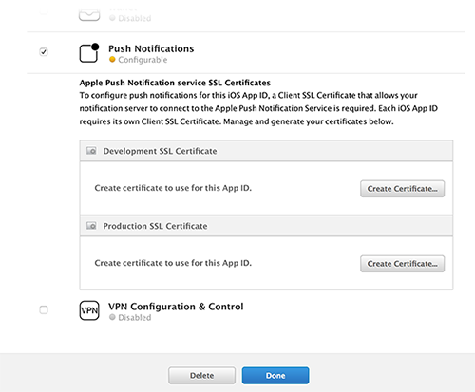
Task: Enable the VPN Configuration & Control checkbox
Action: tap(44, 309)
